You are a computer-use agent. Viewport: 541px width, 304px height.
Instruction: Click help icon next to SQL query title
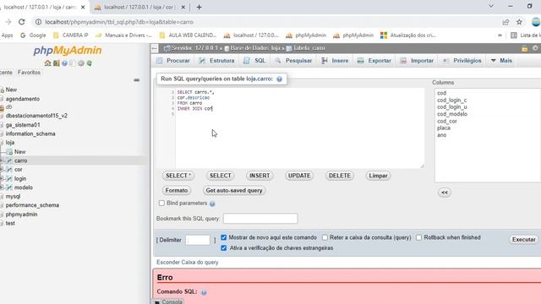[280, 79]
